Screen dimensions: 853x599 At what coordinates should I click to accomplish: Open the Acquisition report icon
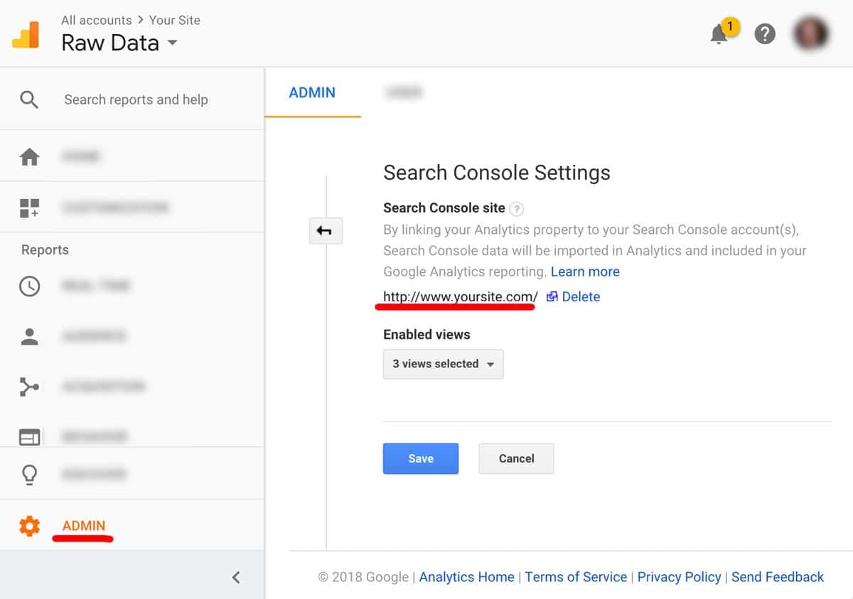[29, 387]
